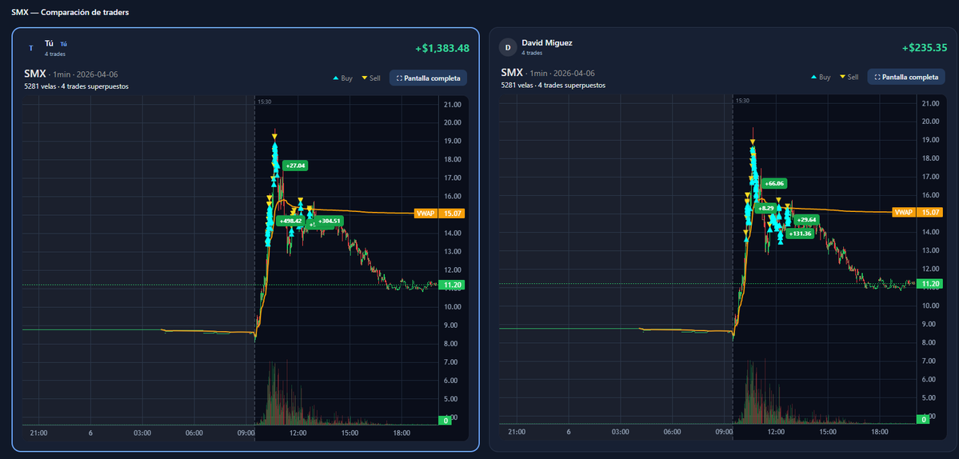The image size is (959, 459).
Task: Select the +27.04 trade label
Action: (x=295, y=166)
